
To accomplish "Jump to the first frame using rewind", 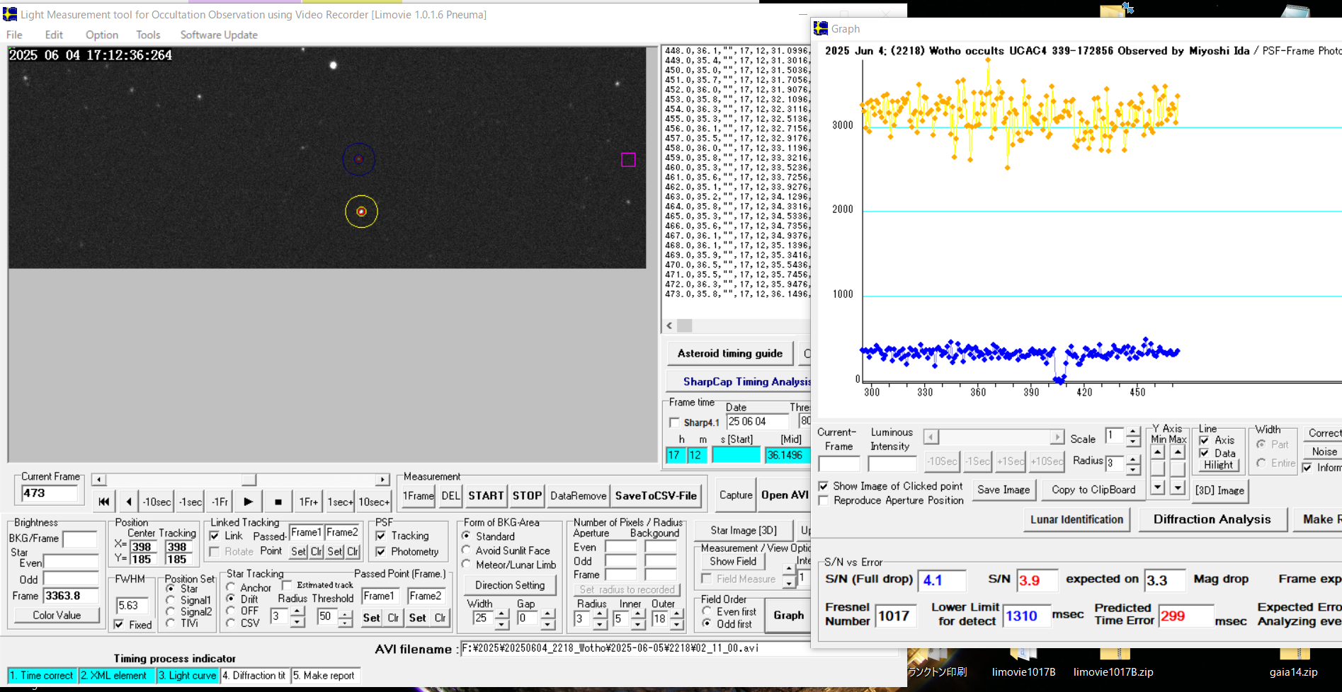I will tap(104, 502).
